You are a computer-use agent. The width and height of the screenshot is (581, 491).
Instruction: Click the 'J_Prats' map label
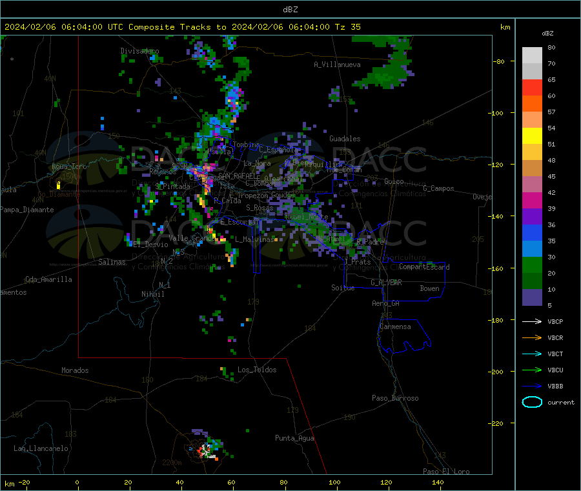pyautogui.click(x=357, y=262)
